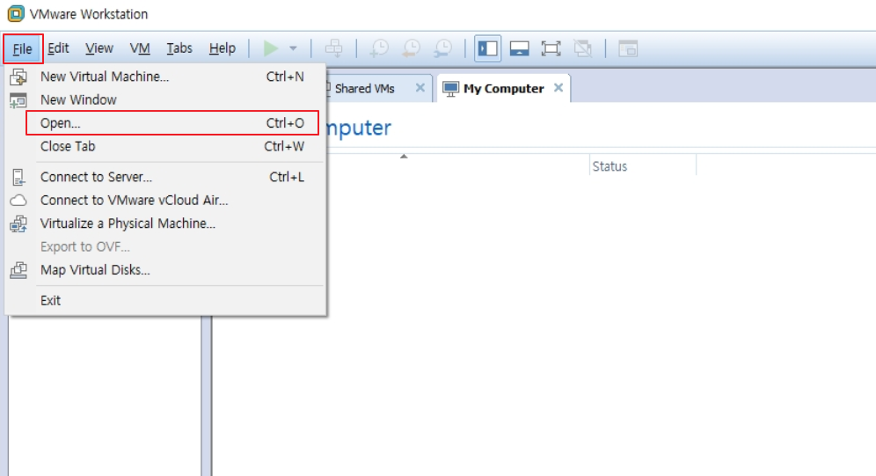Click the Status column header

coord(642,166)
